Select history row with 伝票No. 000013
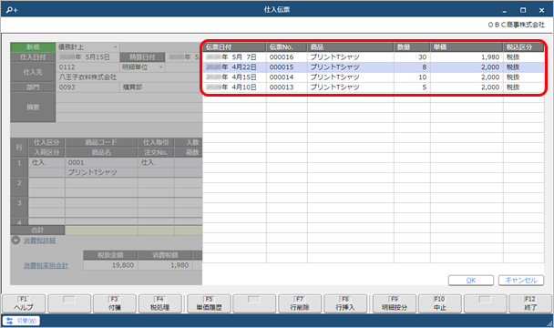Viewport: 554px width, 328px height. click(374, 87)
